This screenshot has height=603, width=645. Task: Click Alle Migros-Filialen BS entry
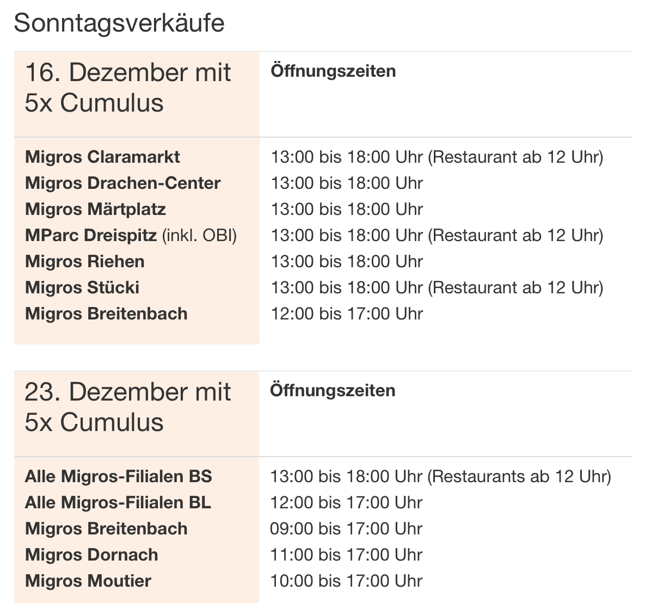tap(118, 476)
